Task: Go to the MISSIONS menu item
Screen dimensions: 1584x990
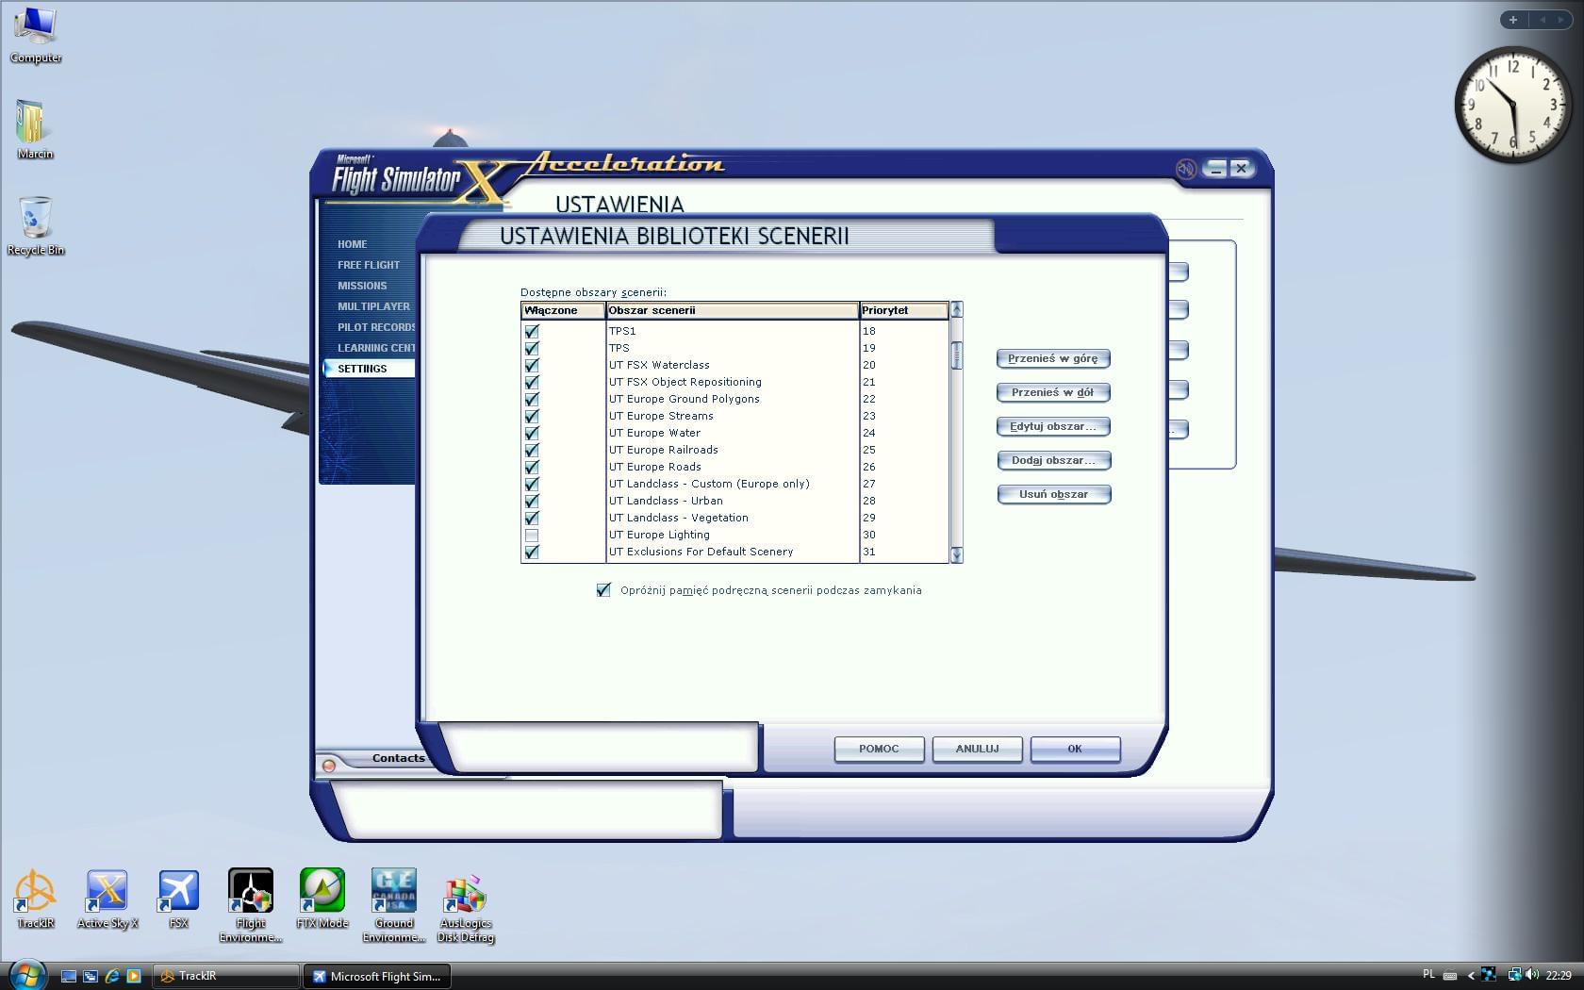Action: tap(362, 286)
